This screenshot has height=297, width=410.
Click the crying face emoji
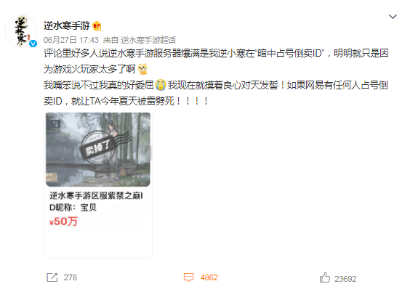[x=161, y=85]
